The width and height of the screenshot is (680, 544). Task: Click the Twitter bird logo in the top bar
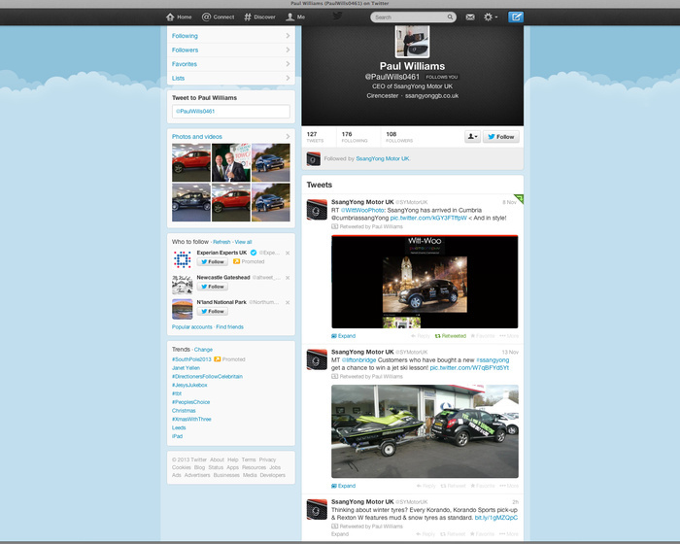click(337, 17)
